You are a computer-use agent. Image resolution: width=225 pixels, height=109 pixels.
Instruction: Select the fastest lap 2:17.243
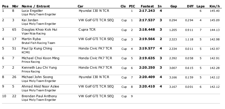pos(147,11)
